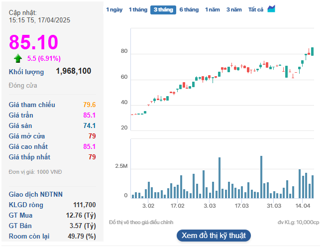
Task: Click the current price 85.10
Action: pyautogui.click(x=33, y=42)
